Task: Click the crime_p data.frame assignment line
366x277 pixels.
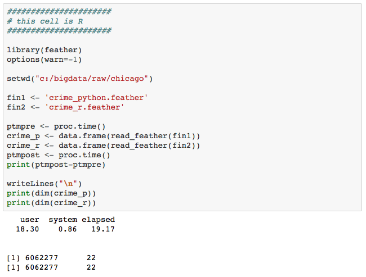Action: point(104,136)
